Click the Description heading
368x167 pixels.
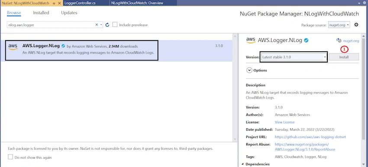pyautogui.click(x=255, y=85)
